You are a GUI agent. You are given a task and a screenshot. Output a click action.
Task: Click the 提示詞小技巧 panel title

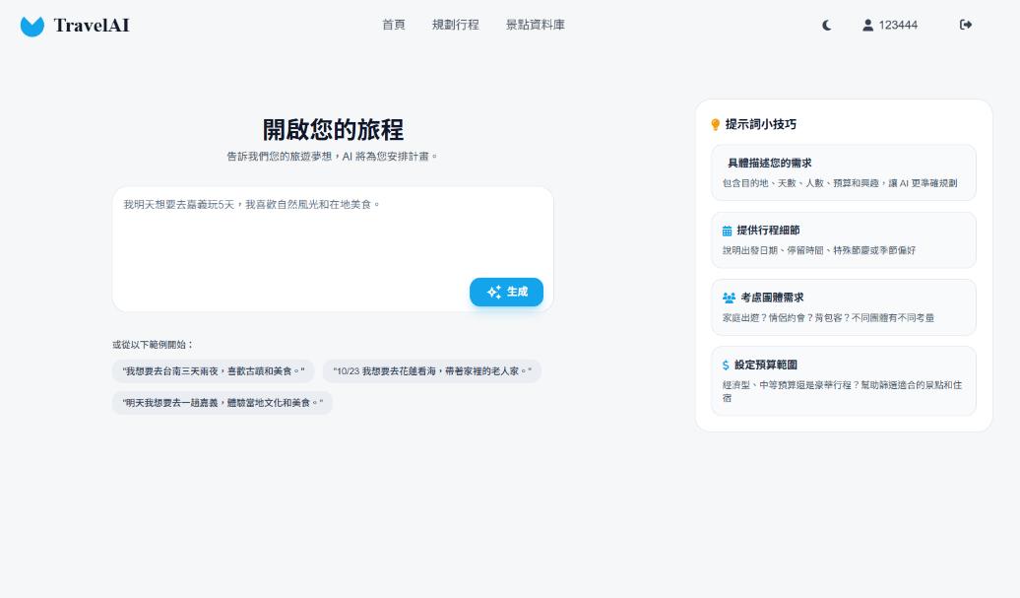coord(760,124)
